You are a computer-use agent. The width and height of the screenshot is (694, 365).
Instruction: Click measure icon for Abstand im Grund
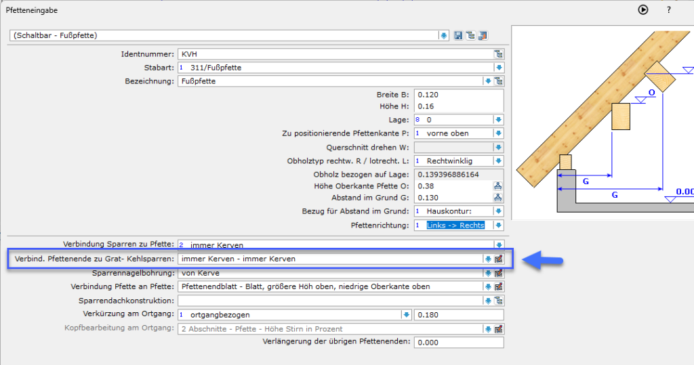point(499,198)
